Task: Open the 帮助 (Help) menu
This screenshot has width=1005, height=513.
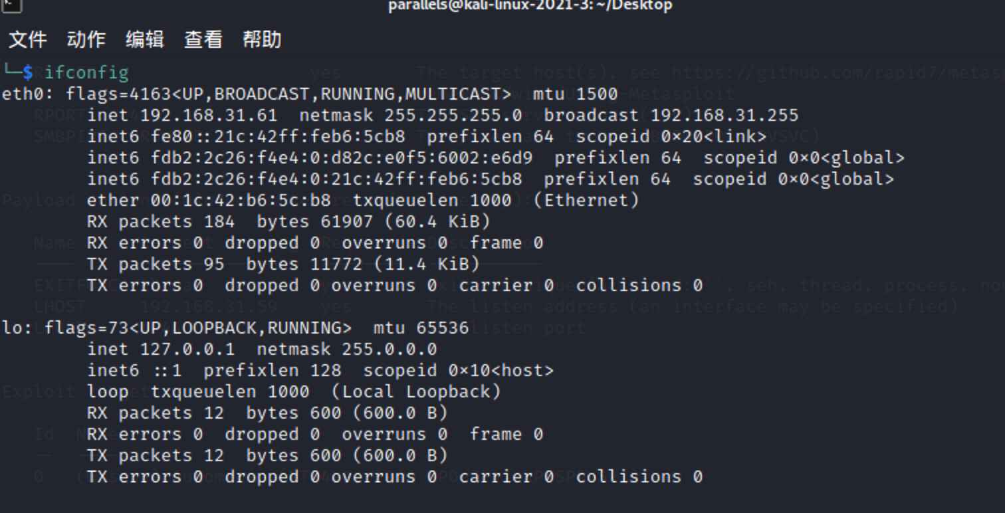Action: point(262,40)
